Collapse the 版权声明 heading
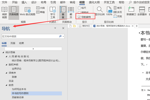 click(x=6, y=64)
